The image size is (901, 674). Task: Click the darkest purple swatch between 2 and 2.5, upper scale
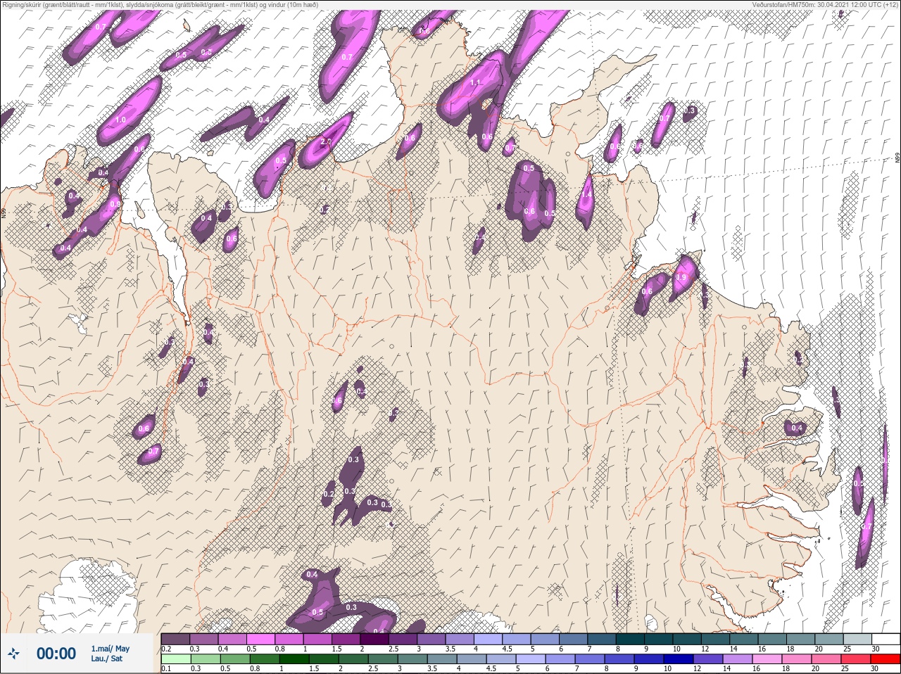pos(374,639)
